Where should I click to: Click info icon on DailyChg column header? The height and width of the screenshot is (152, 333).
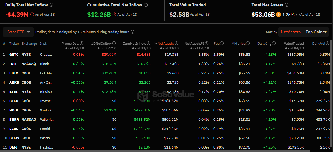tap(274, 43)
